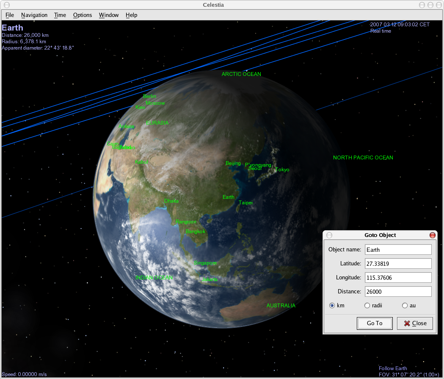This screenshot has height=379, width=444.
Task: Click the Tokyo city label
Action: pyautogui.click(x=282, y=169)
